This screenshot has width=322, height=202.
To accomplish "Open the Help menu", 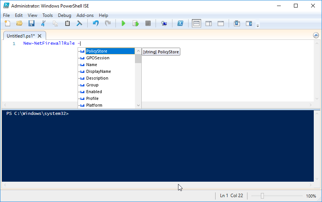I will click(x=103, y=15).
